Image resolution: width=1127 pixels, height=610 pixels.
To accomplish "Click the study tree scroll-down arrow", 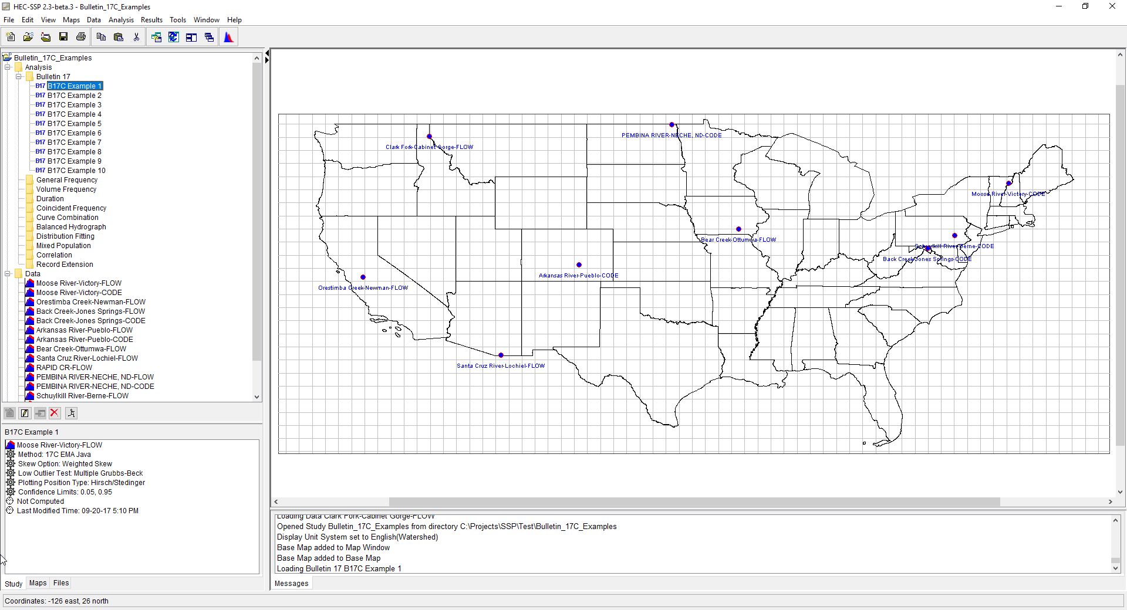I will (257, 397).
